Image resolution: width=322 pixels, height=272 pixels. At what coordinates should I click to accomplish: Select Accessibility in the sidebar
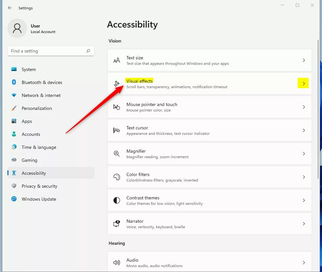click(51, 173)
